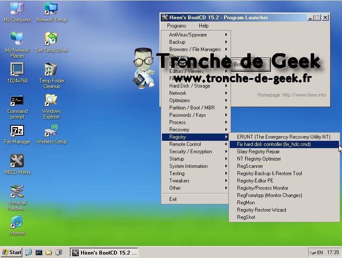Launch RegShot from Registry submenu
This screenshot has width=342, height=258.
coord(284,217)
